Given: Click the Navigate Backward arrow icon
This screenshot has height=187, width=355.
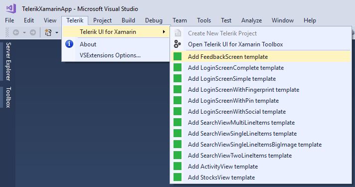Looking at the screenshot, I should coord(16,32).
